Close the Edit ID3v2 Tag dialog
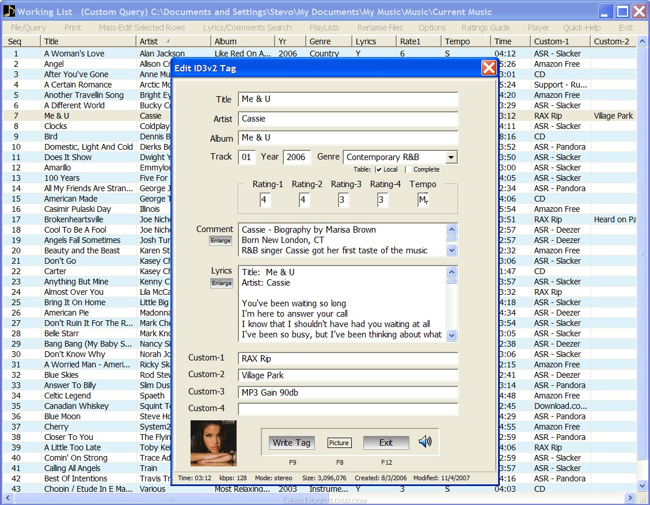The image size is (650, 505). (x=489, y=67)
